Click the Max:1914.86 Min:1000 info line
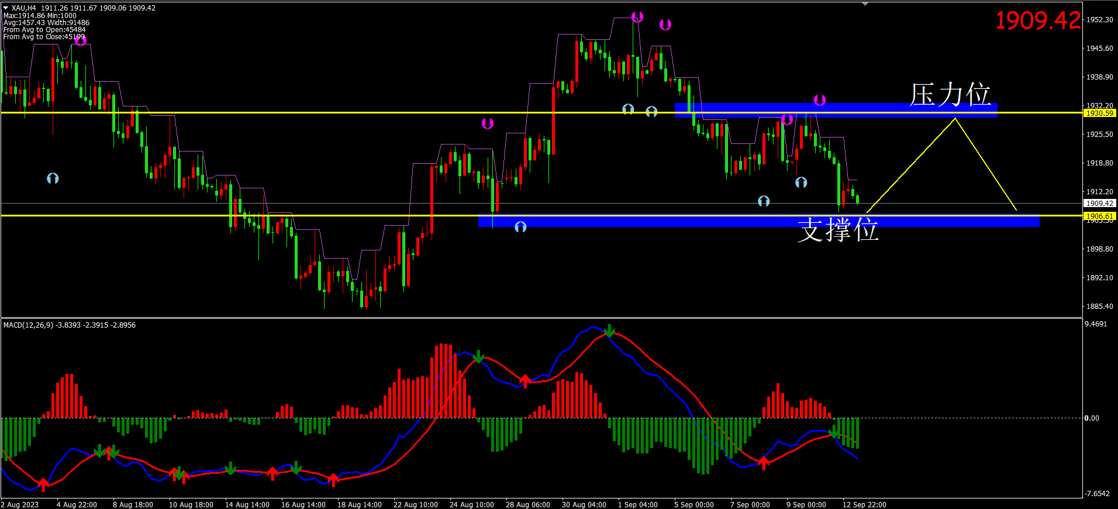This screenshot has height=509, width=1118. point(40,16)
